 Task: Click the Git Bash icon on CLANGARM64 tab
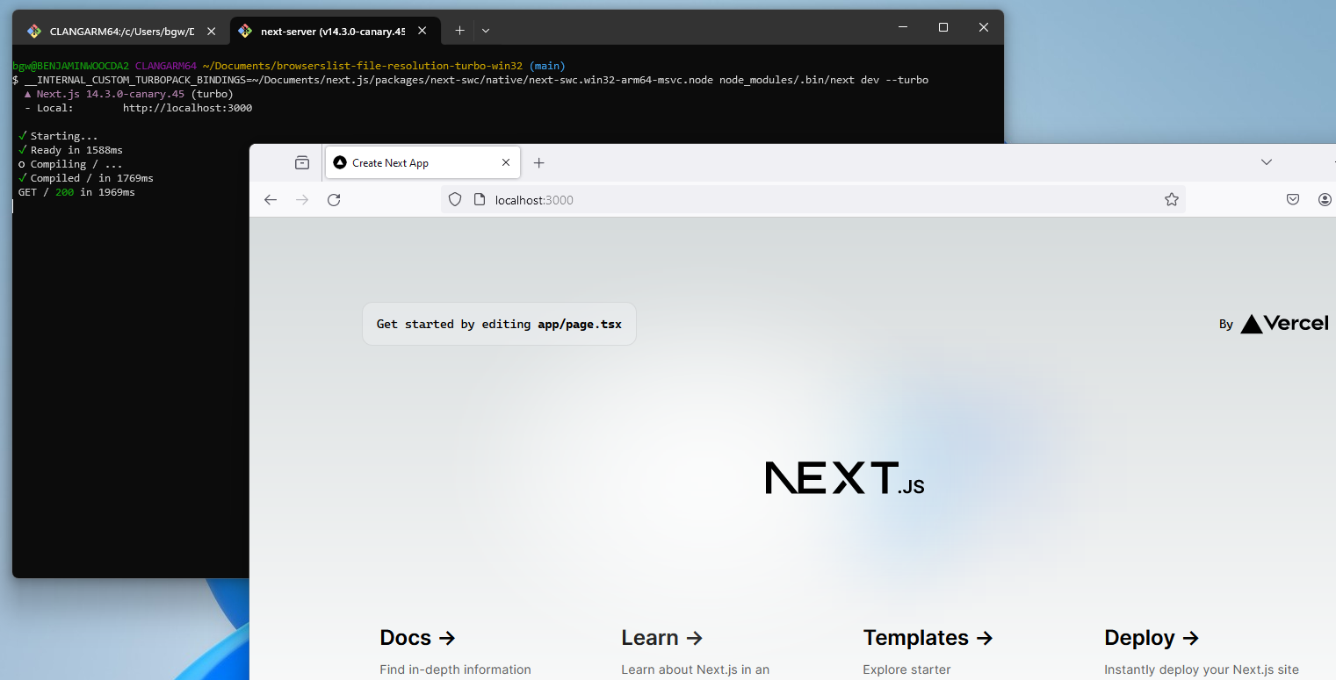tap(33, 31)
